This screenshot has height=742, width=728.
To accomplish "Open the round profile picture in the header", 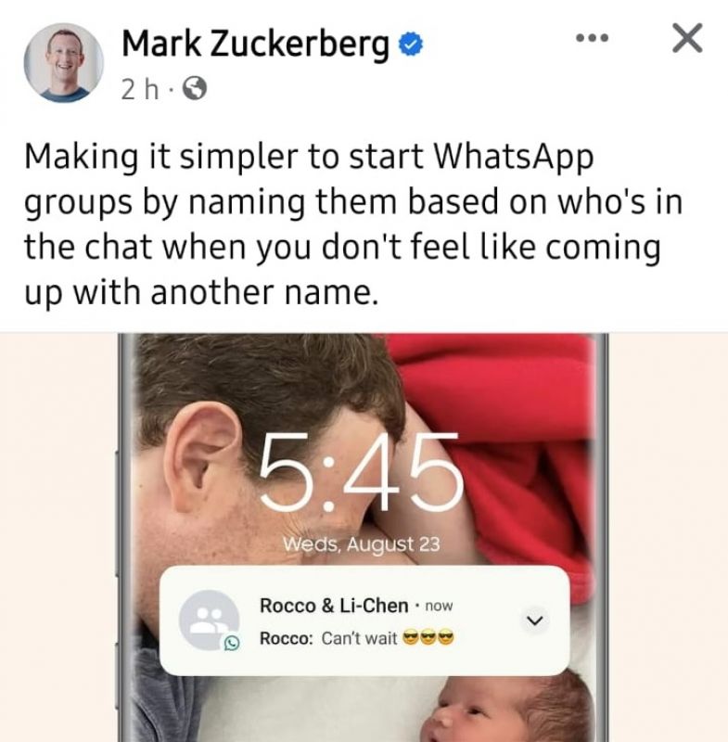I will pos(63,62).
